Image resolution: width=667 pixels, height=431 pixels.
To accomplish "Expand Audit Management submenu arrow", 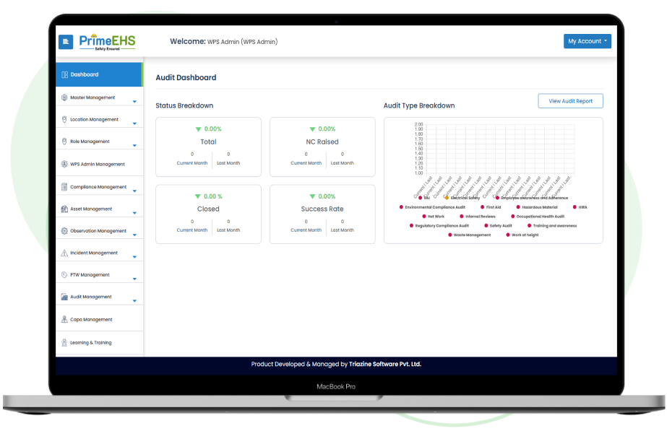I will tap(134, 301).
